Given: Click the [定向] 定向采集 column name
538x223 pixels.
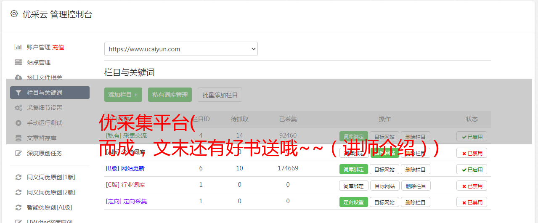Looking at the screenshot, I should click(x=126, y=201).
